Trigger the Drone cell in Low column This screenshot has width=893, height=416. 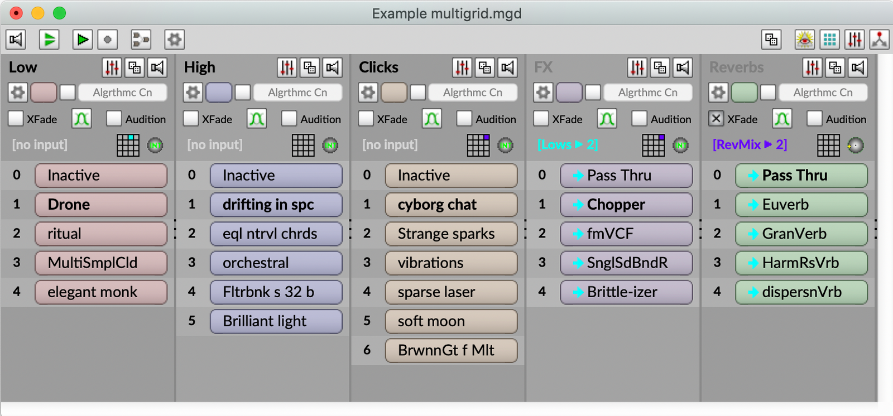[x=100, y=205]
